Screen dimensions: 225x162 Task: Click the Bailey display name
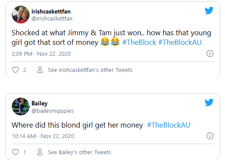pos(40,103)
